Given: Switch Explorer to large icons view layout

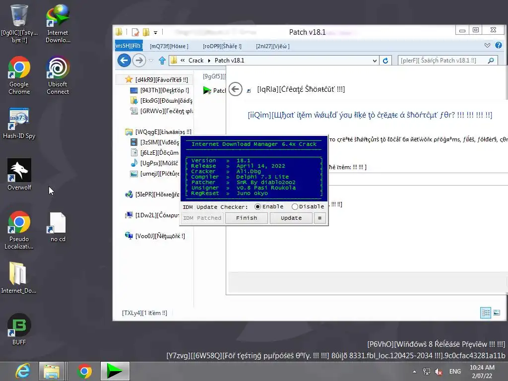Looking at the screenshot, I should click(497, 313).
